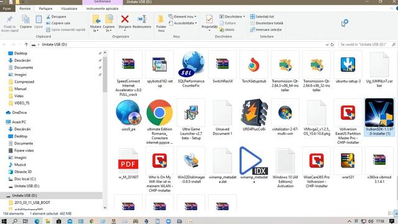Click the taskbar volume speaker icon
This screenshot has width=398, height=224.
371,222
